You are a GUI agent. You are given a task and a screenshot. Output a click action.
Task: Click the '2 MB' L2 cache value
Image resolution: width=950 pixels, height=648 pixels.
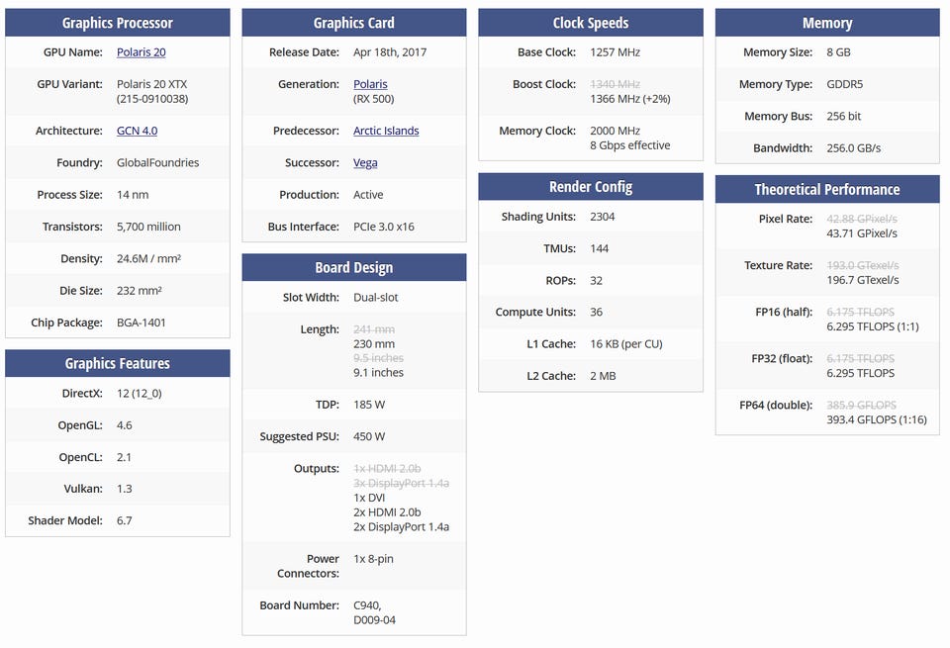tap(603, 376)
